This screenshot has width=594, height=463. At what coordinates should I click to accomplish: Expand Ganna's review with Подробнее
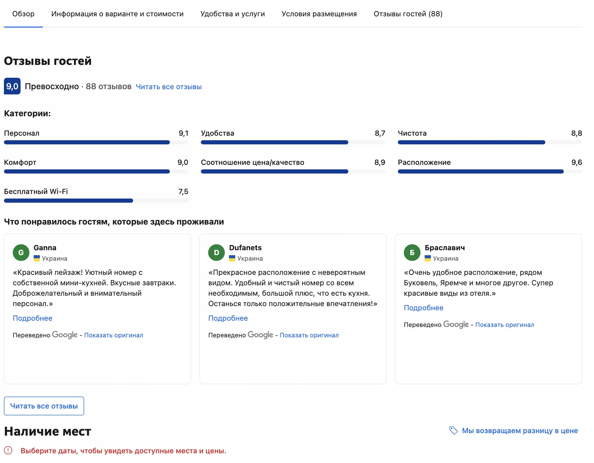tap(32, 318)
